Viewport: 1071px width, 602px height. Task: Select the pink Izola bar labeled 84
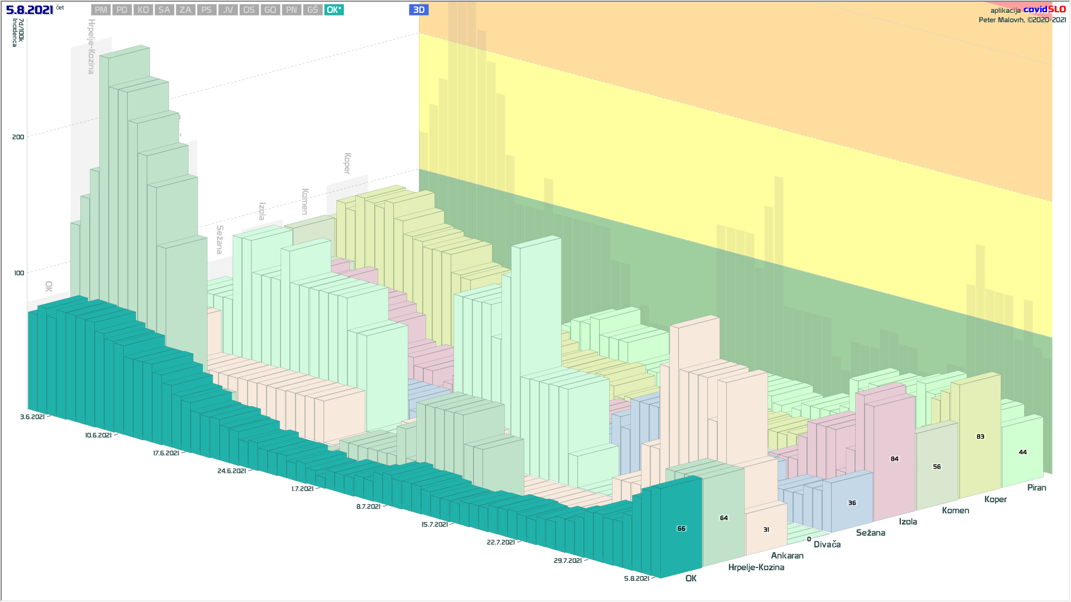tap(894, 459)
